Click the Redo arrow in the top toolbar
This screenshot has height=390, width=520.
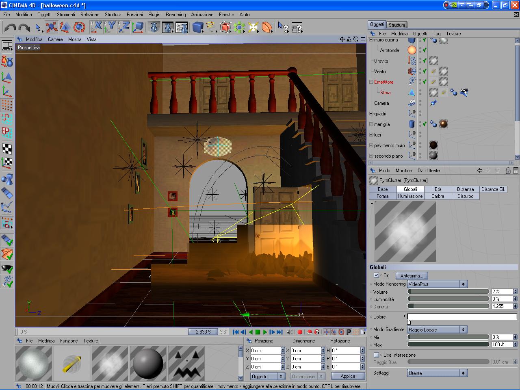(24, 28)
